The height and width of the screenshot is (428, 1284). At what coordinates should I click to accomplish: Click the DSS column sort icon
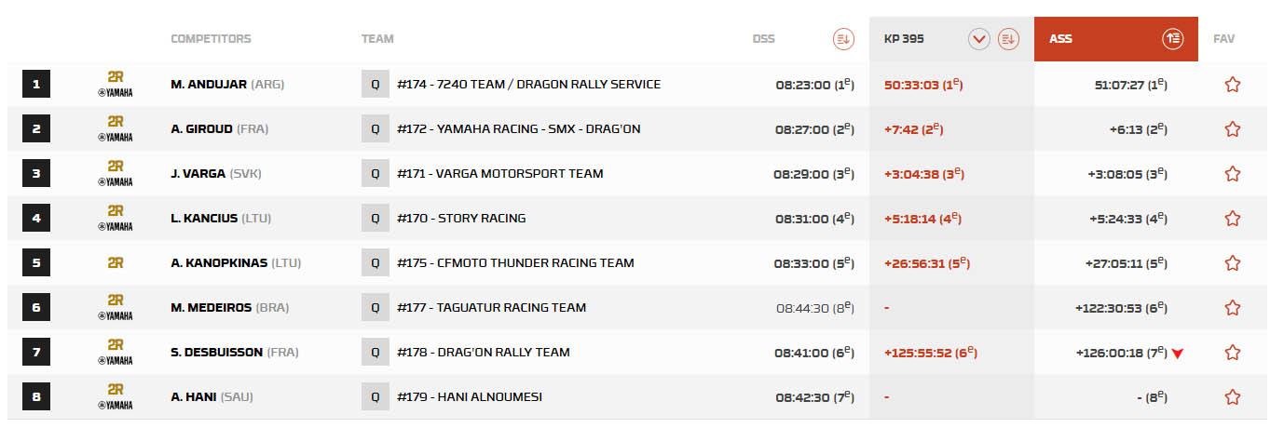click(842, 39)
